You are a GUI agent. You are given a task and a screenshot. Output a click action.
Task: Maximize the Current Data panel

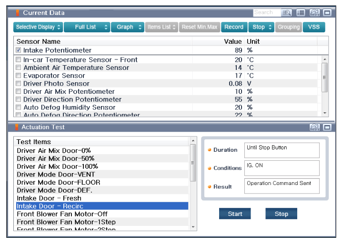327,13
